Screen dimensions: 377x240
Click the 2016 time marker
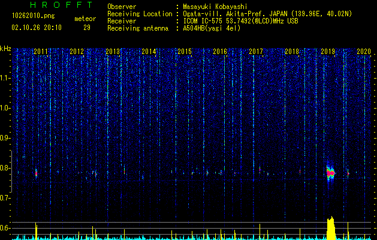click(220, 51)
